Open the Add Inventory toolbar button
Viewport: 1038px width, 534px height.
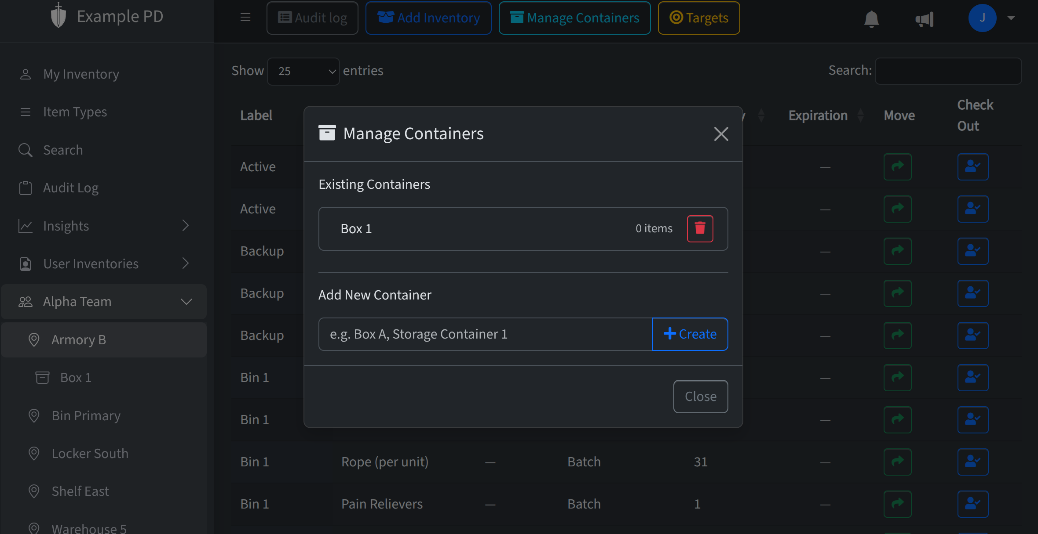tap(428, 18)
